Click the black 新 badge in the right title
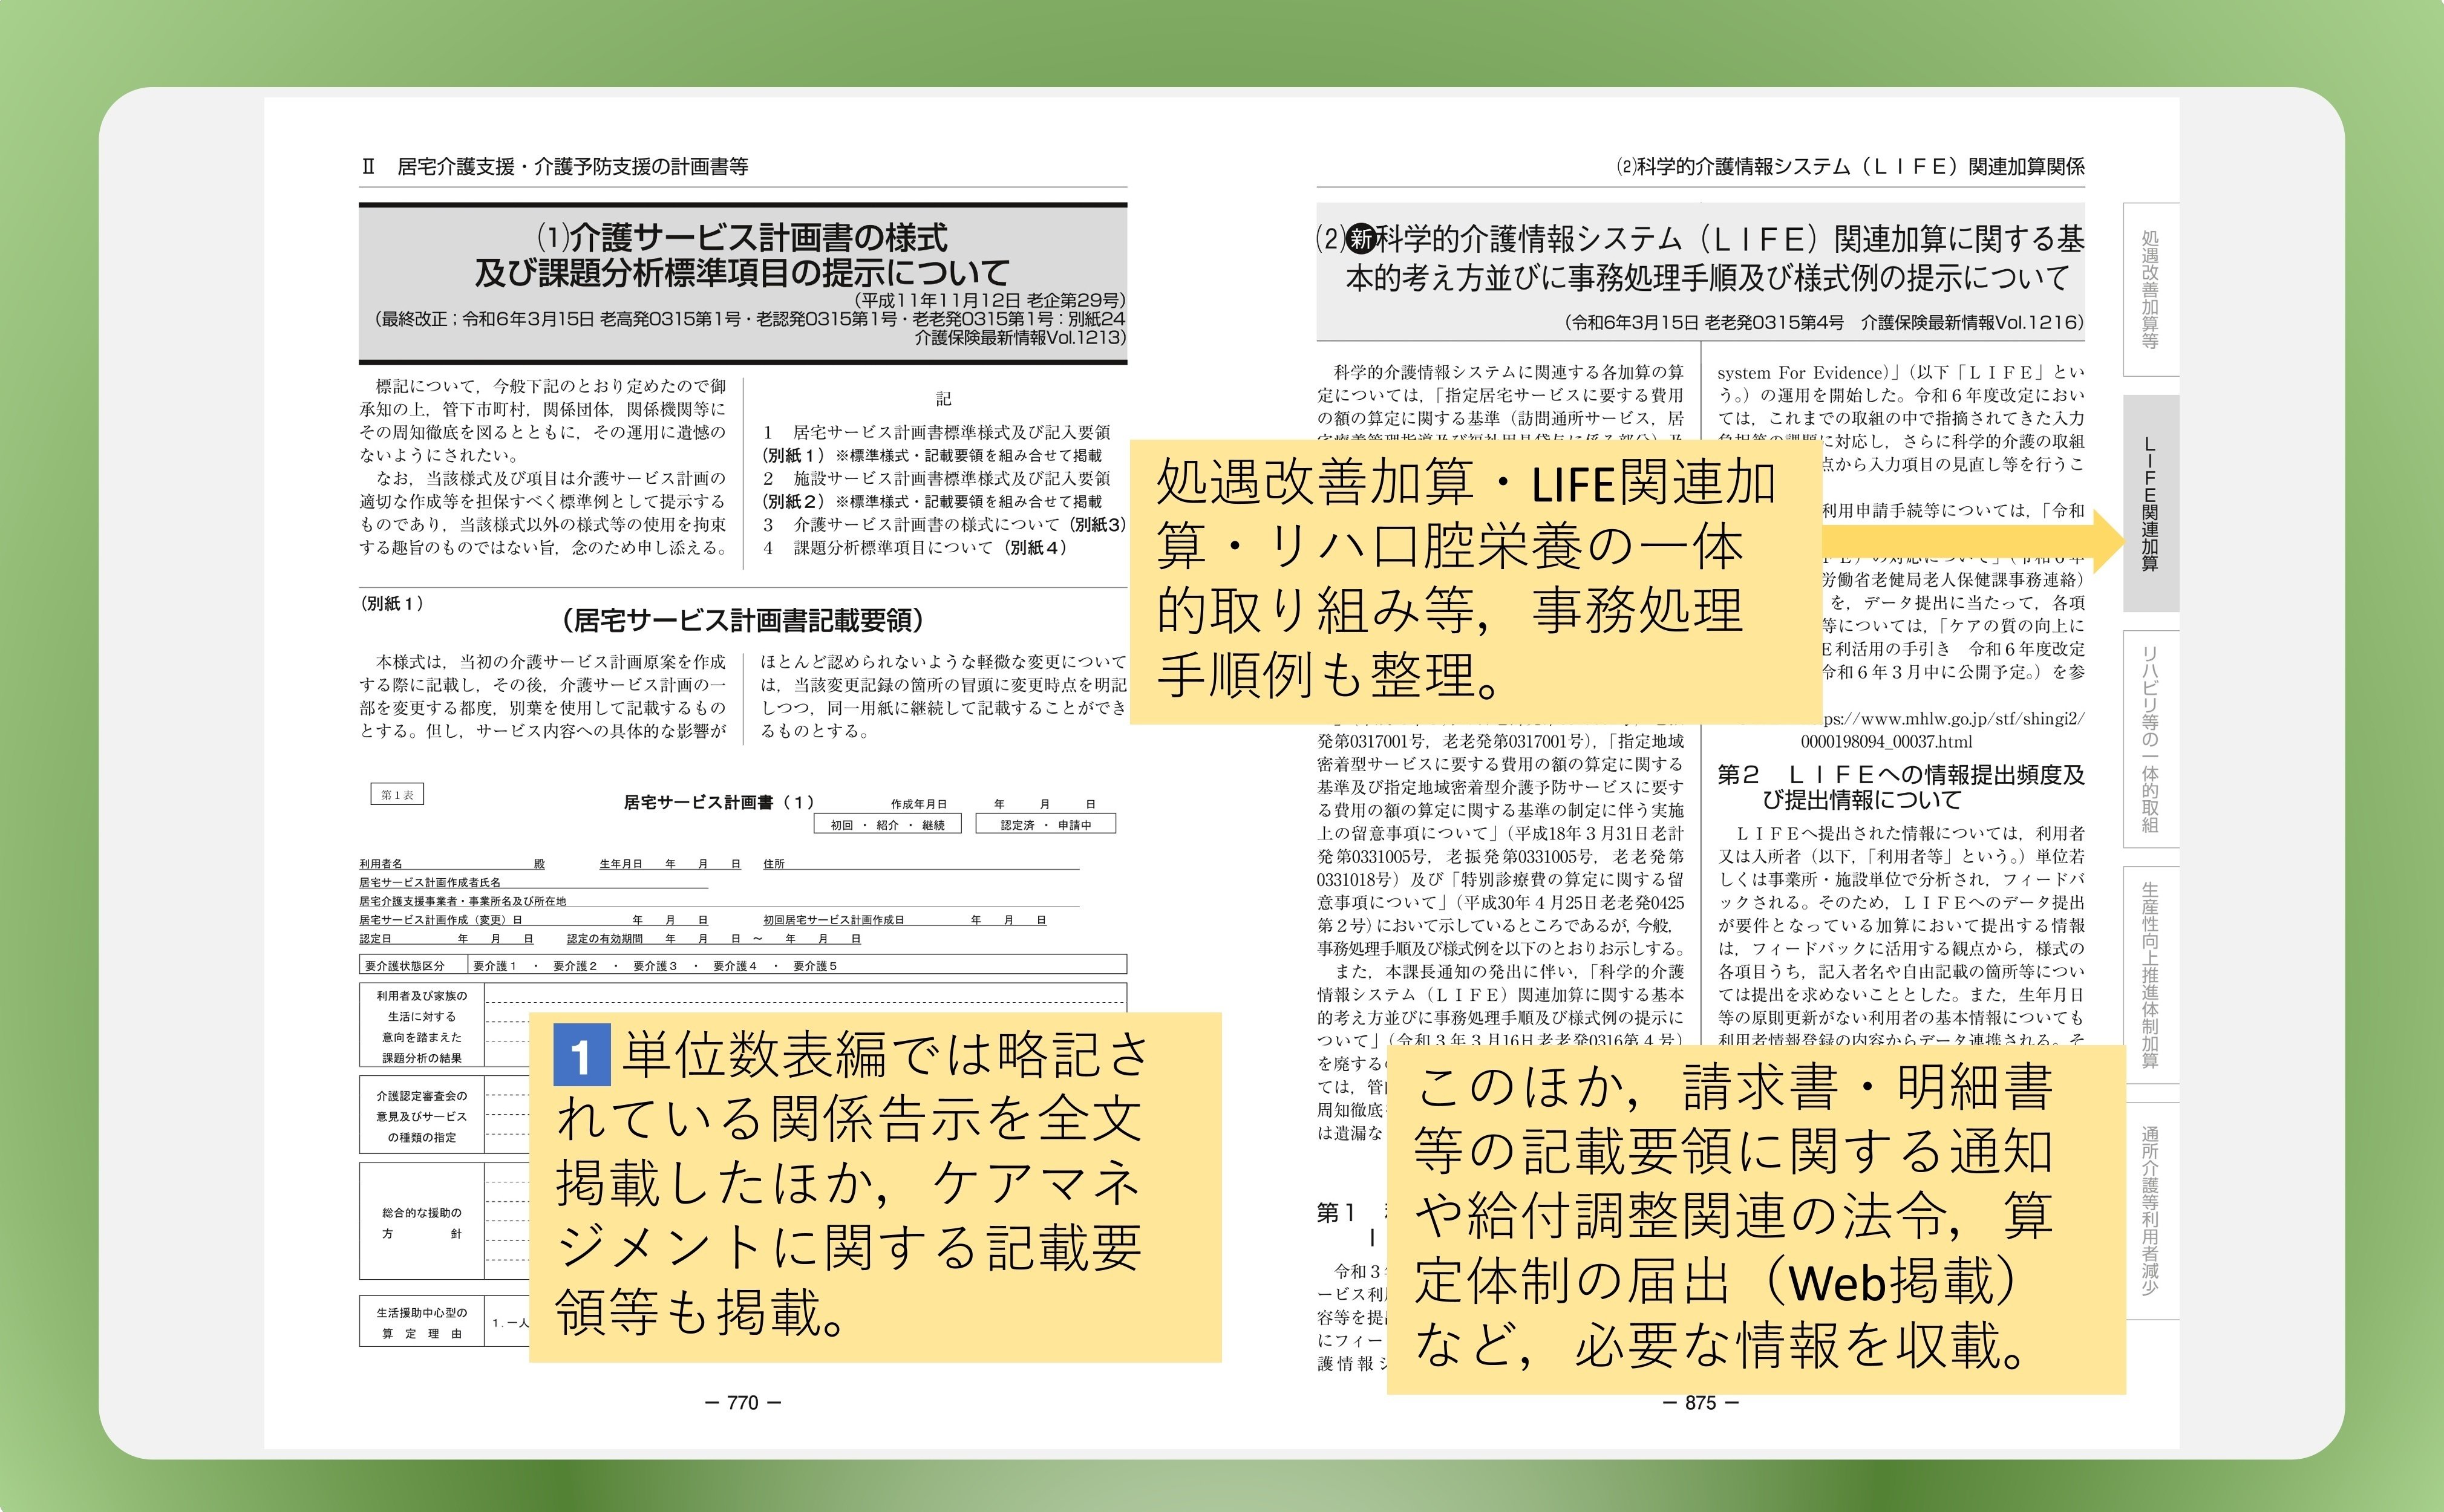The width and height of the screenshot is (2444, 1512). [1362, 239]
